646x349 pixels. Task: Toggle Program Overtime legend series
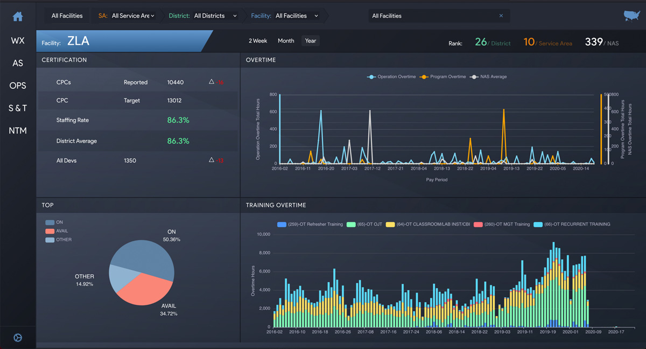444,77
